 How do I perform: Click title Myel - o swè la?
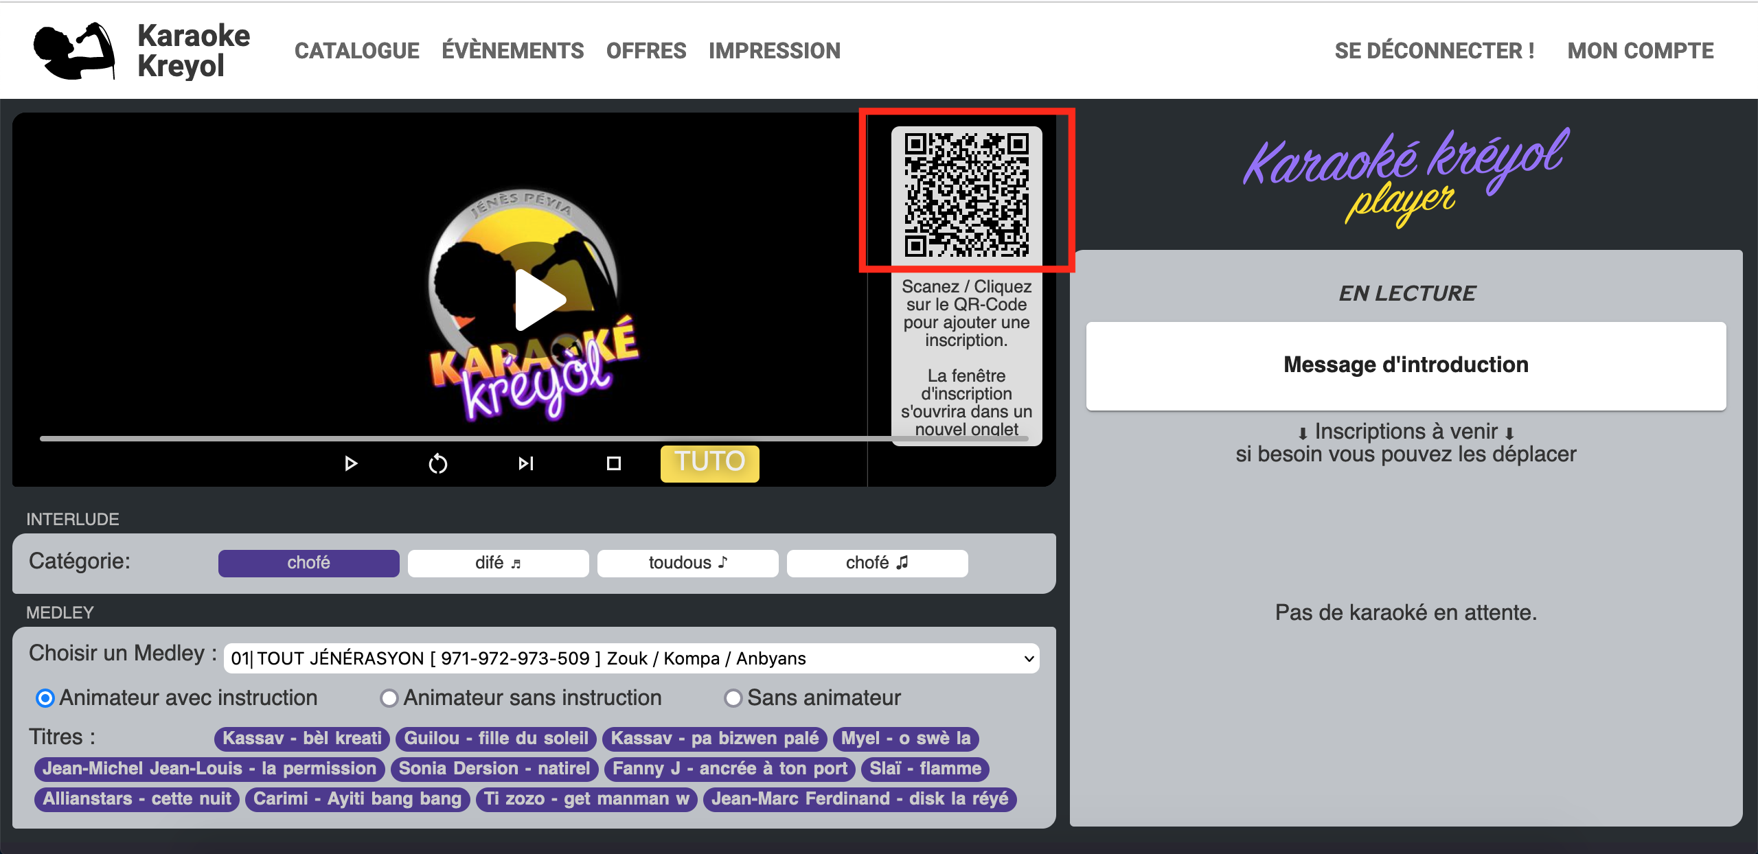[906, 739]
